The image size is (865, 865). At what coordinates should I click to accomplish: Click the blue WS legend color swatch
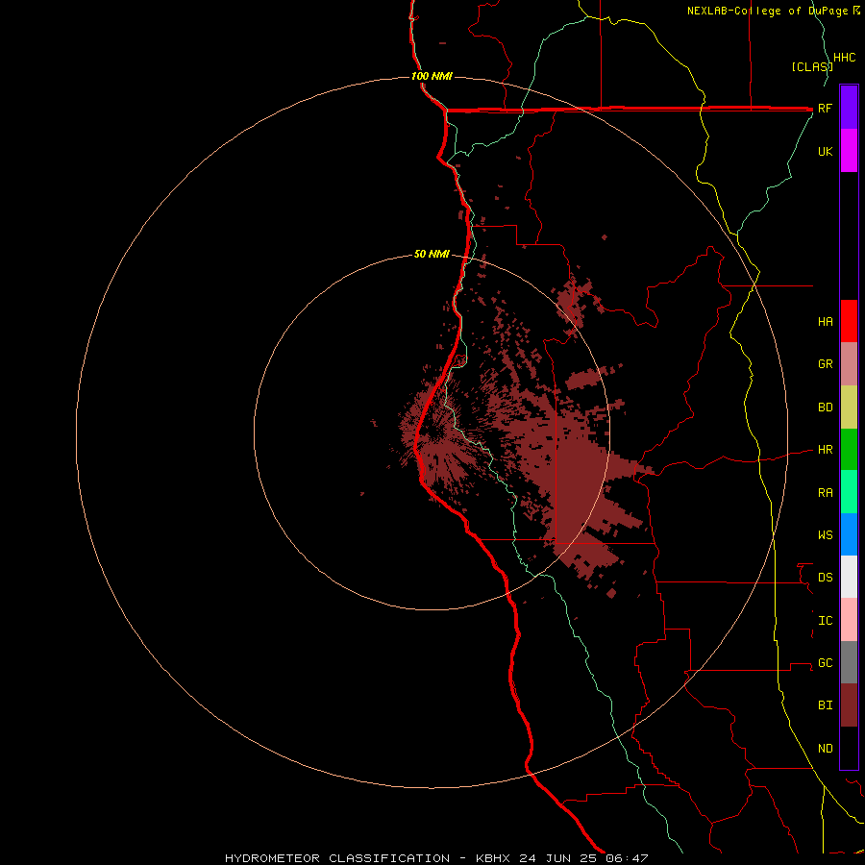(849, 534)
